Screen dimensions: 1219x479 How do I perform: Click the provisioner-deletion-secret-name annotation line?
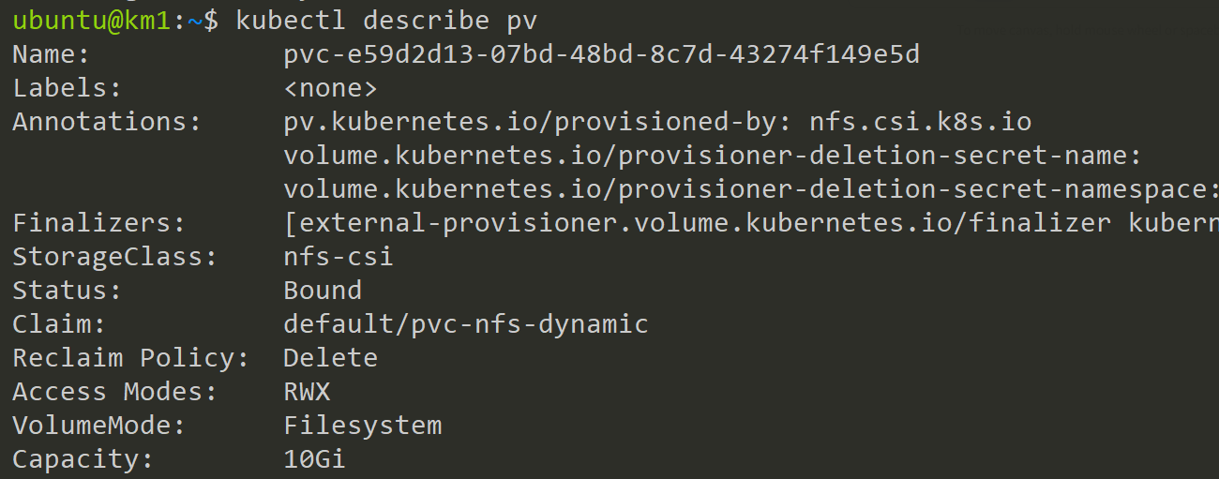coord(712,156)
